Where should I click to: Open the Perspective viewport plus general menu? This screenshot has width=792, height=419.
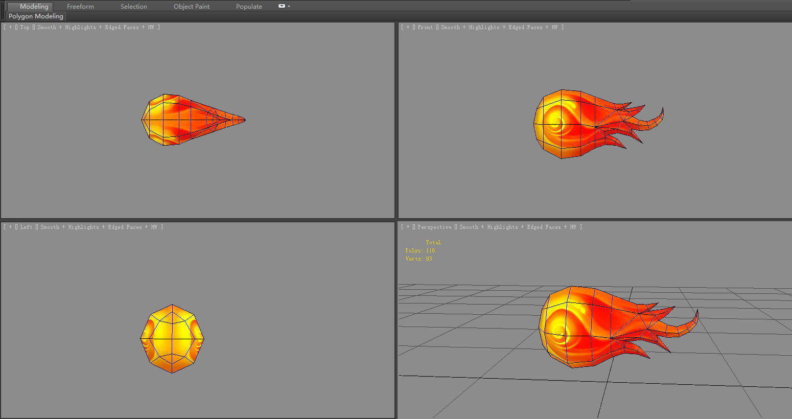point(408,227)
